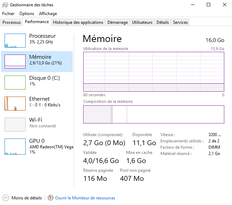This screenshot has width=232, height=205.
Task: Open the Services tab
Action: click(x=180, y=22)
